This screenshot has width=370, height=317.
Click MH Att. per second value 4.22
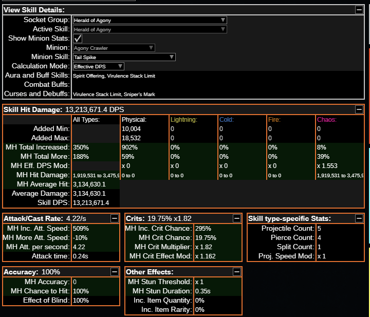(x=79, y=247)
